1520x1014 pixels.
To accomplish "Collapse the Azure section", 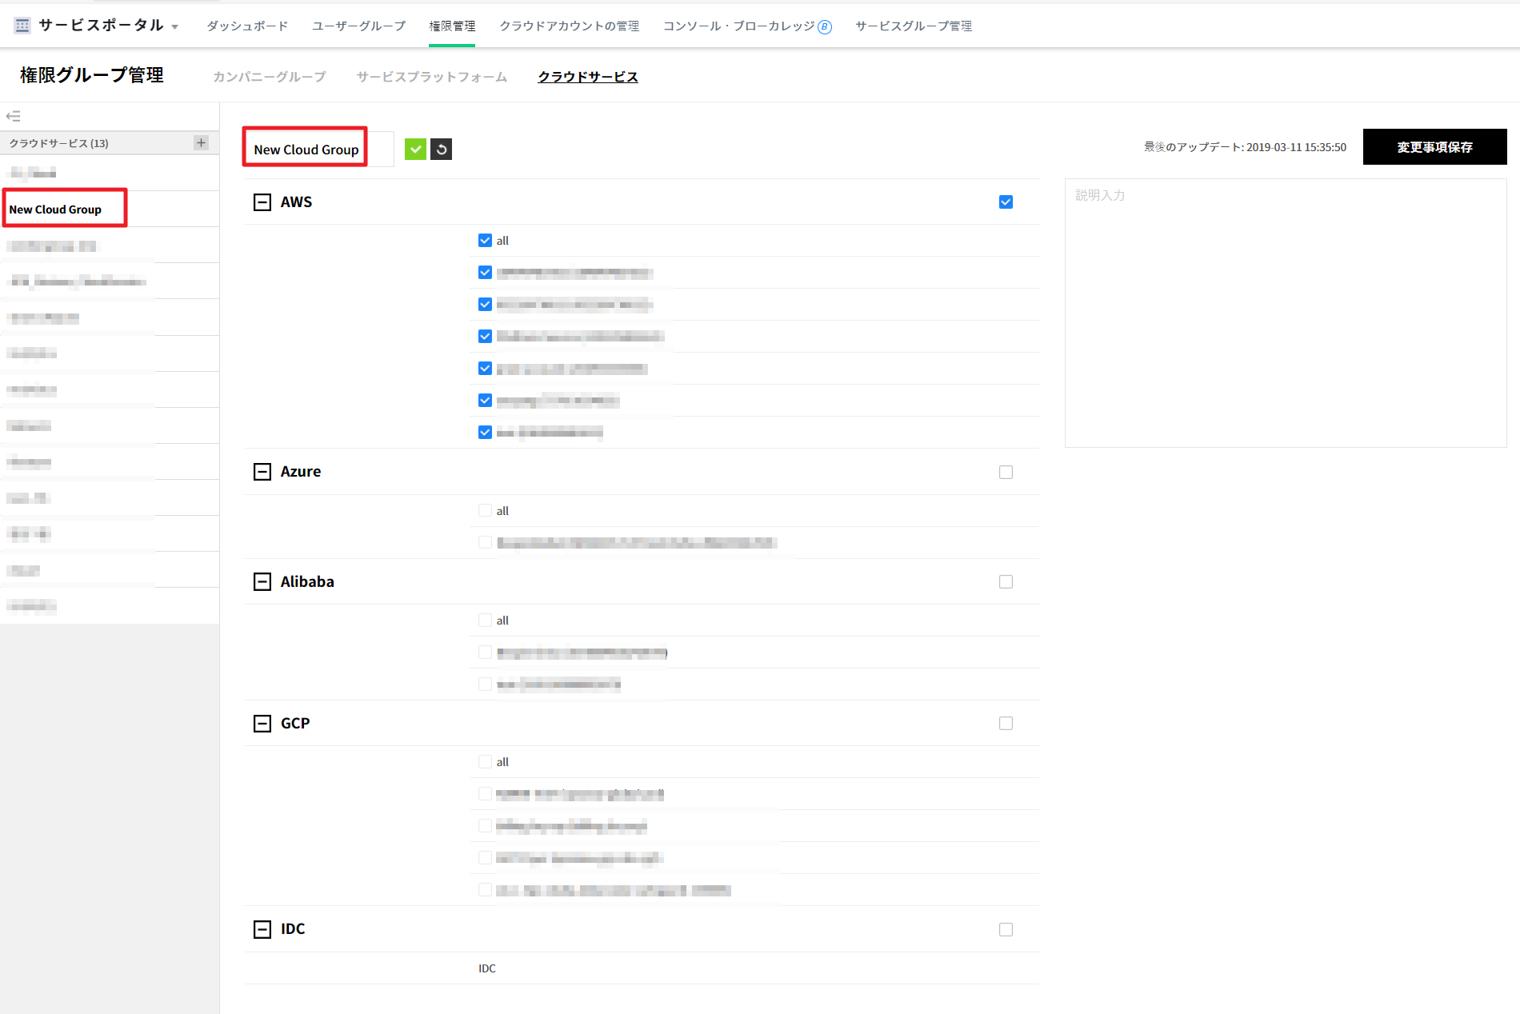I will click(x=262, y=472).
